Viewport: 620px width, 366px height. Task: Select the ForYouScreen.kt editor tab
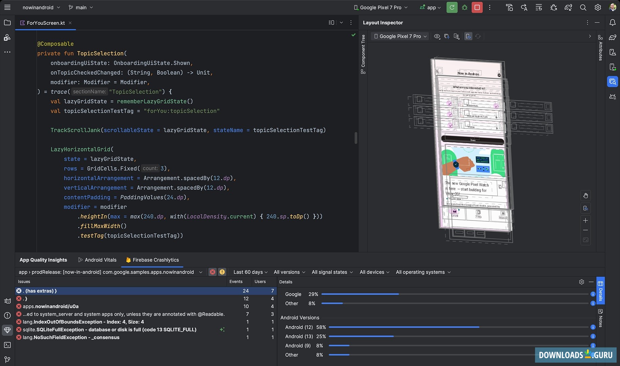[45, 23]
